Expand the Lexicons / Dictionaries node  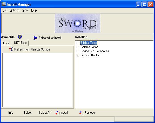[x=78, y=51]
